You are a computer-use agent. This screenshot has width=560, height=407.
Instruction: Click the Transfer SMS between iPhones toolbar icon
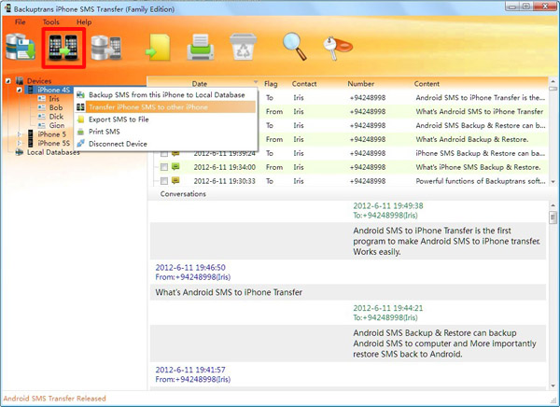tap(63, 48)
